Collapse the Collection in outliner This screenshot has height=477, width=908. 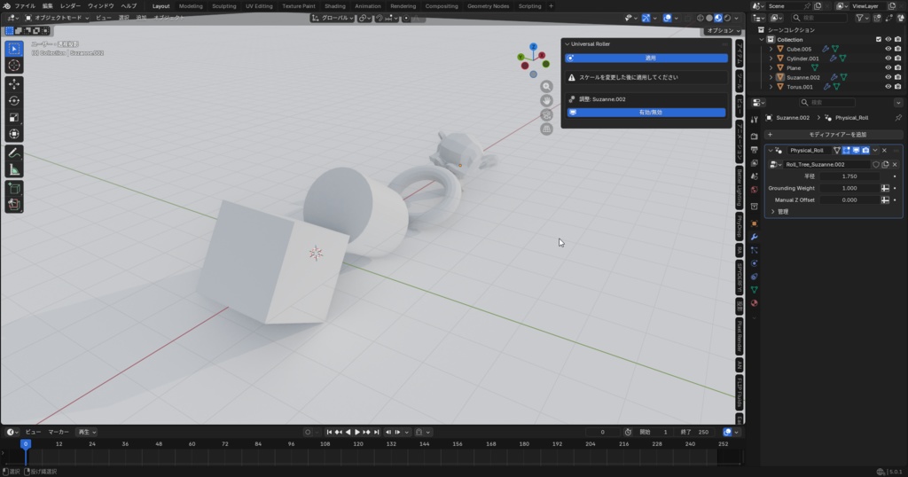point(762,39)
